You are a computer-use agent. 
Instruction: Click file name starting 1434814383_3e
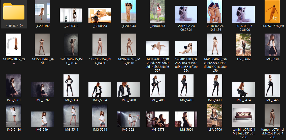(186, 65)
